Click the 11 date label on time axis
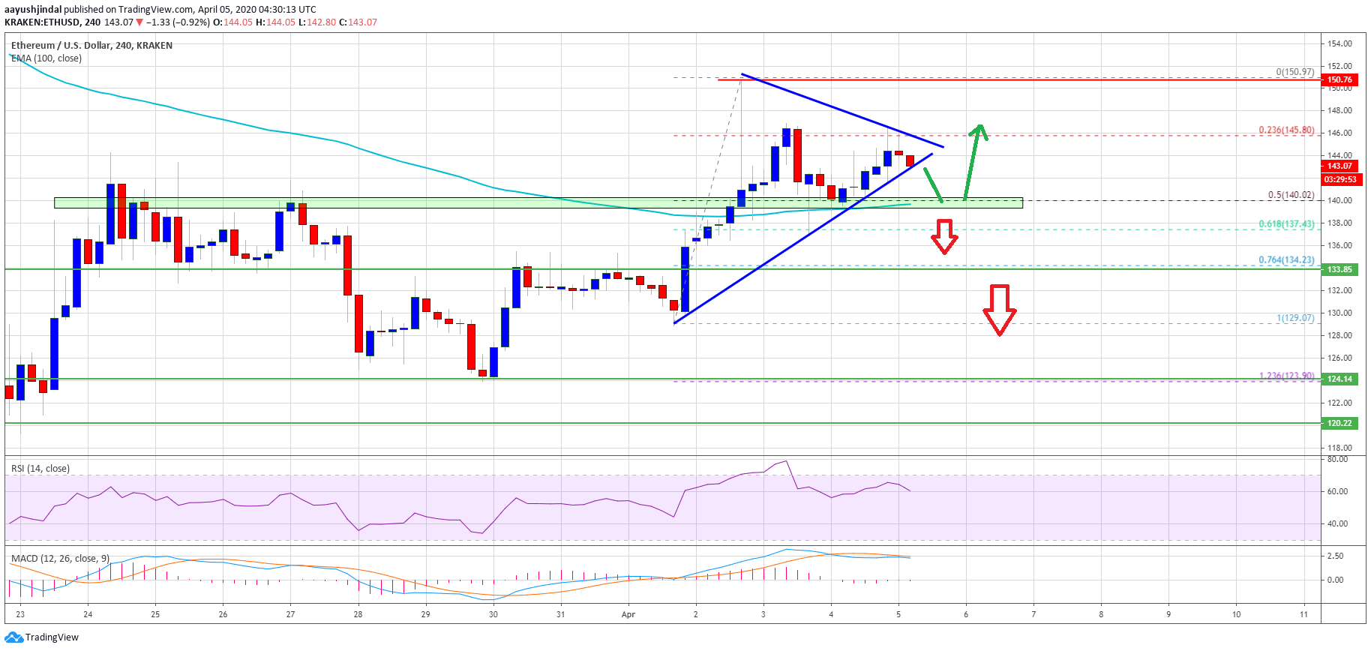Image resolution: width=1371 pixels, height=651 pixels. (x=1303, y=615)
